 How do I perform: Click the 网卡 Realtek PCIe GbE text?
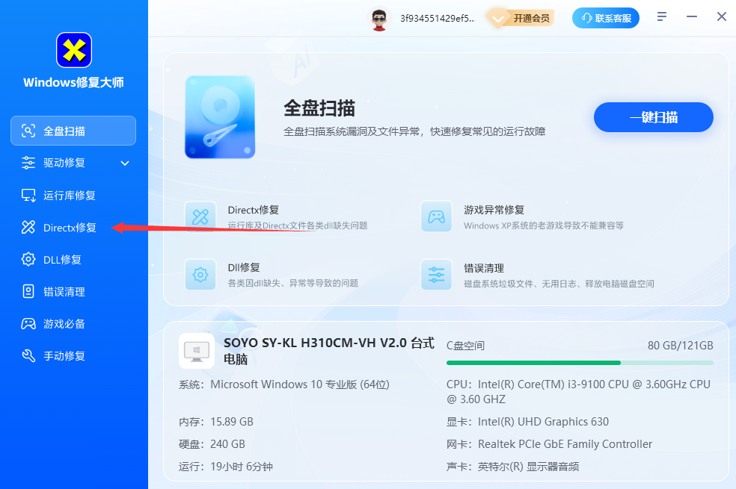[x=549, y=444]
